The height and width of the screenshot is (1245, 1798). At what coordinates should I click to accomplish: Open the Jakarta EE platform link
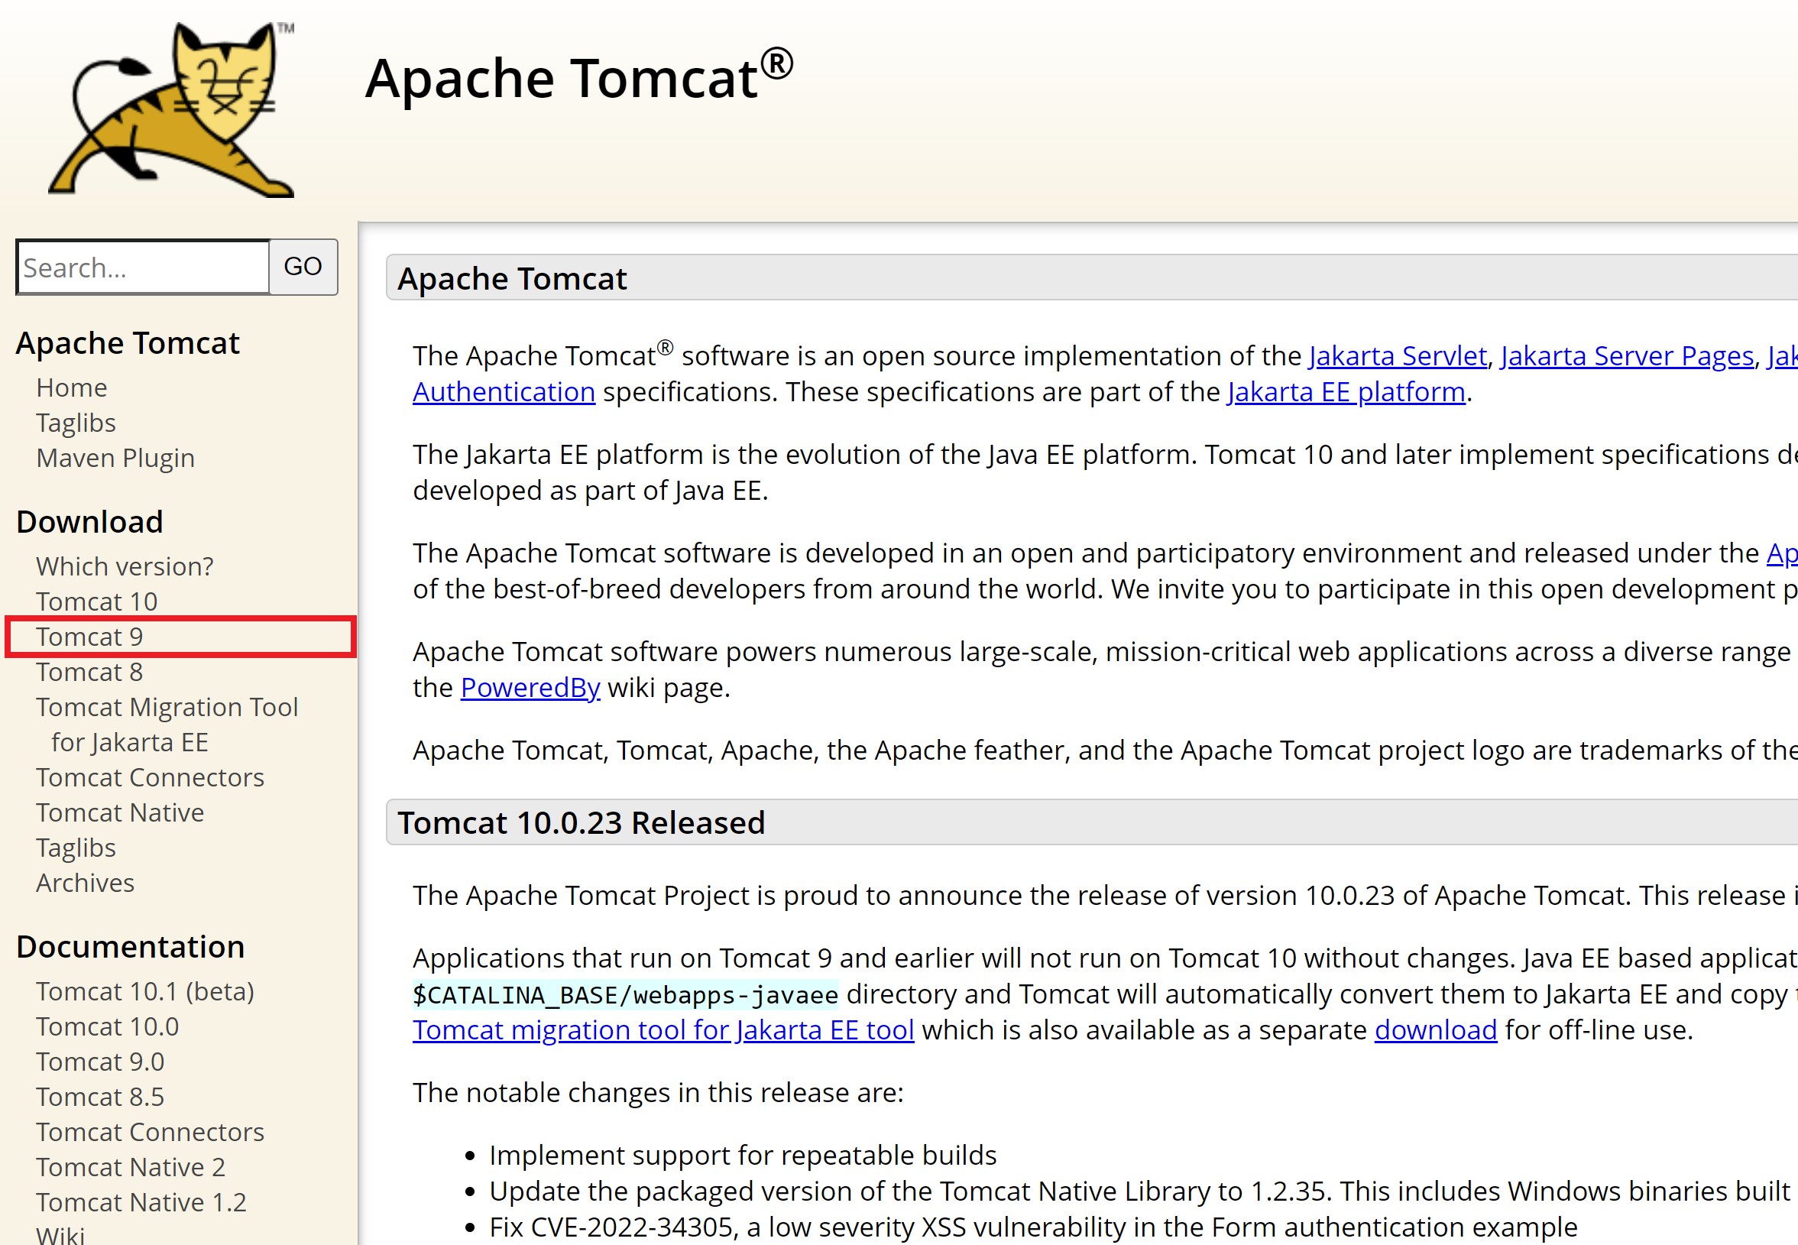tap(1346, 391)
